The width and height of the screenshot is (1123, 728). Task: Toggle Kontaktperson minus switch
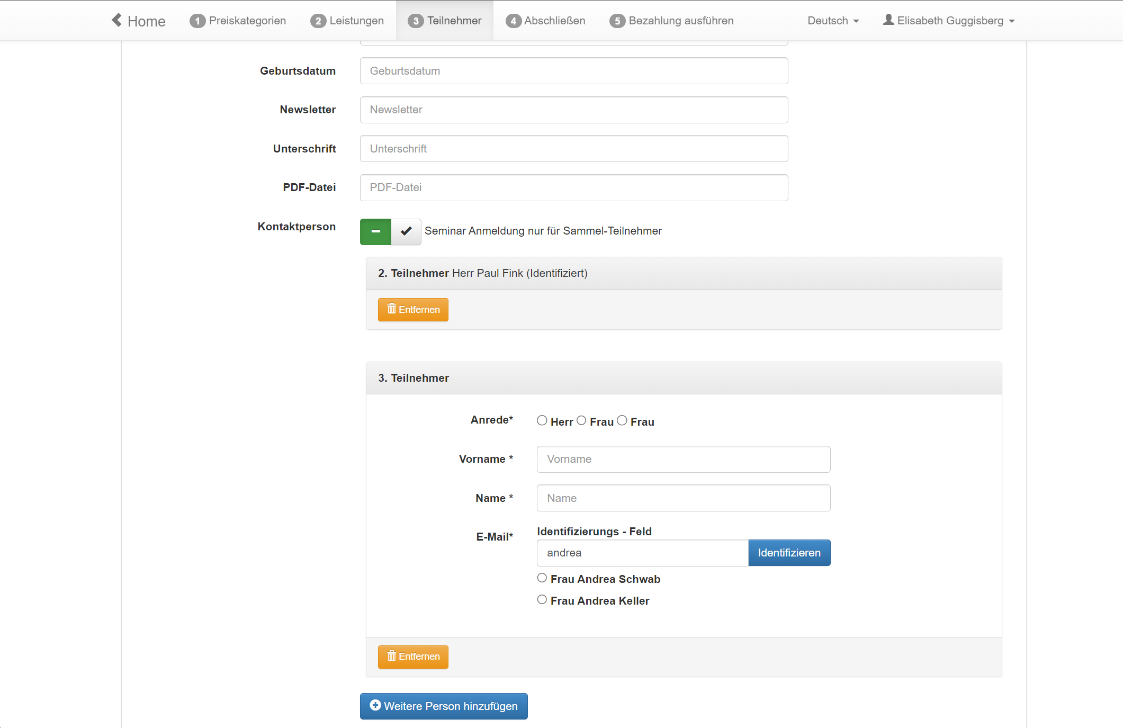375,231
